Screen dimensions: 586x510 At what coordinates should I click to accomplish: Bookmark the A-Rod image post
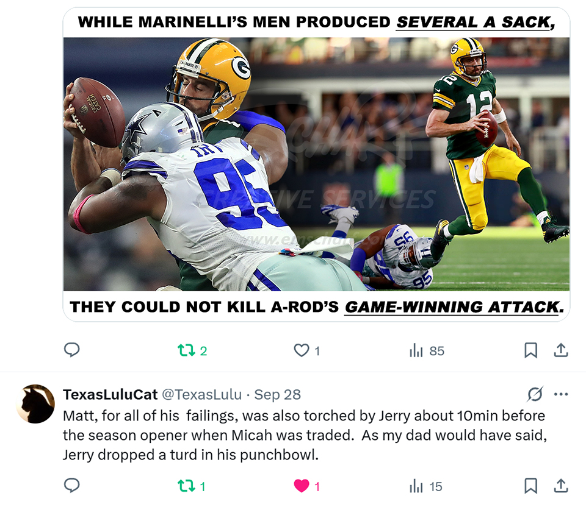tap(530, 350)
